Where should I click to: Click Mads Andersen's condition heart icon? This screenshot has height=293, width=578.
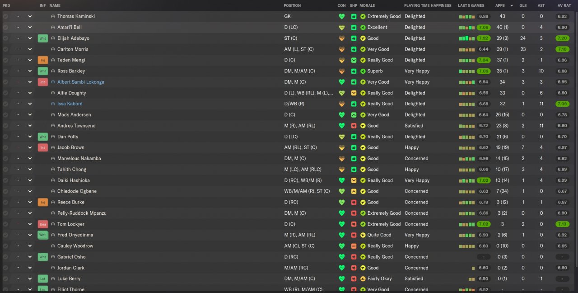[342, 115]
